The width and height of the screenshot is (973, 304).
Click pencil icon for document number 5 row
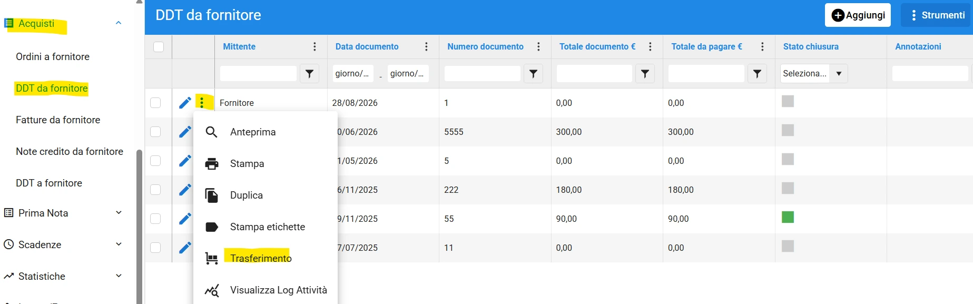pos(185,161)
